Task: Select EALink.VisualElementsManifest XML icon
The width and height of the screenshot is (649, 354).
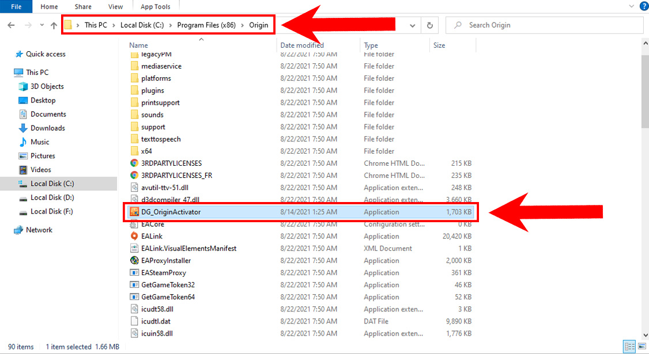Action: (x=134, y=249)
